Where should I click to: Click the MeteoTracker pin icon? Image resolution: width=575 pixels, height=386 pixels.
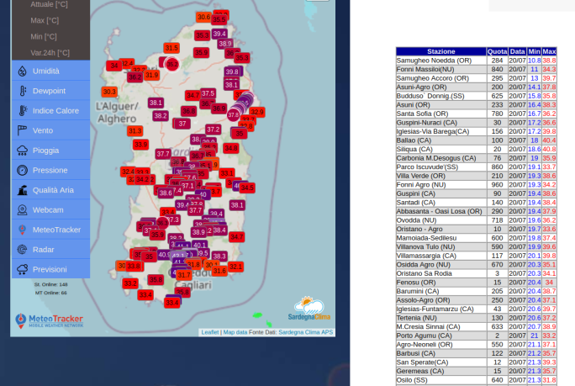click(x=23, y=230)
